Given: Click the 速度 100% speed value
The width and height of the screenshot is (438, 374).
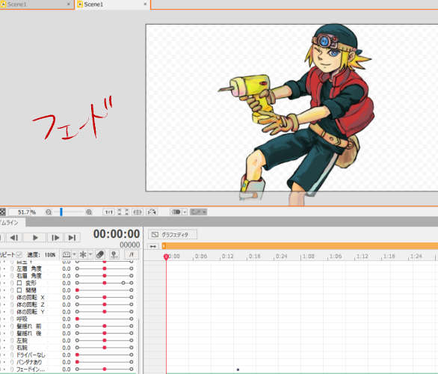Looking at the screenshot, I should (50, 255).
